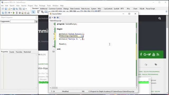
Task: Click the Source Editor horizontal scrollbar left arrow
Action: tap(50, 88)
